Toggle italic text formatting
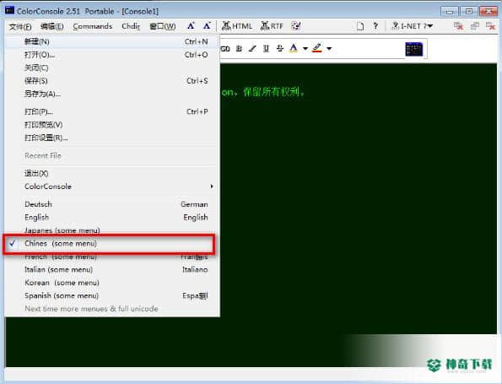 coord(252,49)
